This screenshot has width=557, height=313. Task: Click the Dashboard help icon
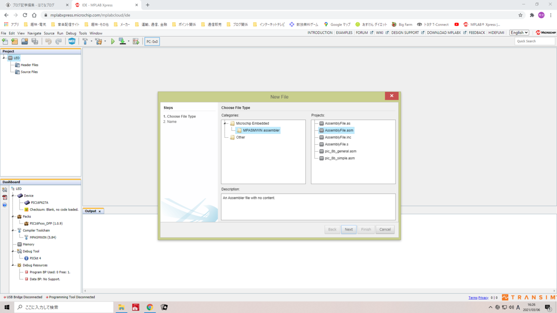[5, 204]
